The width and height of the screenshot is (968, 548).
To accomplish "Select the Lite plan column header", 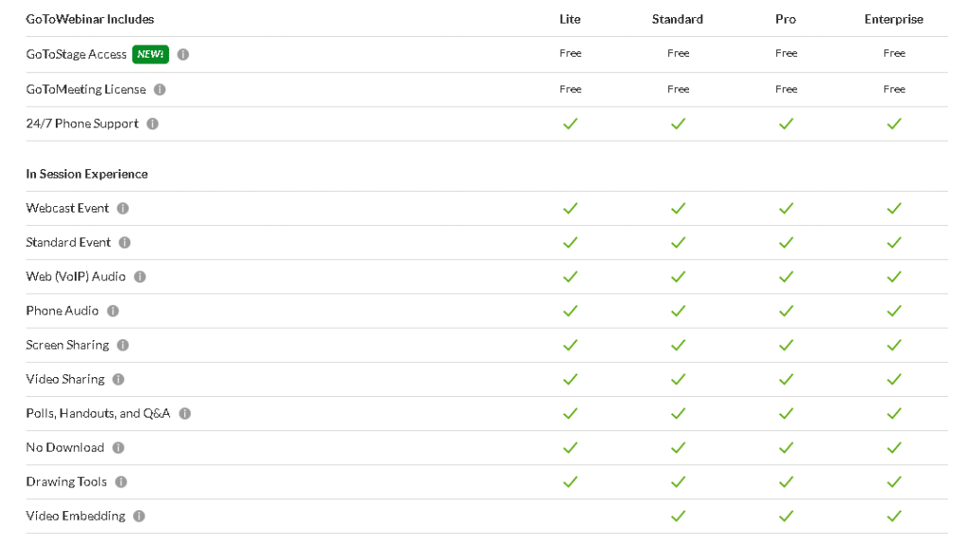I will coord(570,19).
